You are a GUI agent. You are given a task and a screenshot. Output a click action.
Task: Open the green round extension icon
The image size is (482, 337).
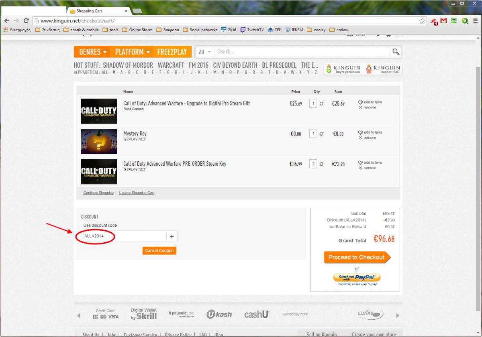pyautogui.click(x=465, y=21)
